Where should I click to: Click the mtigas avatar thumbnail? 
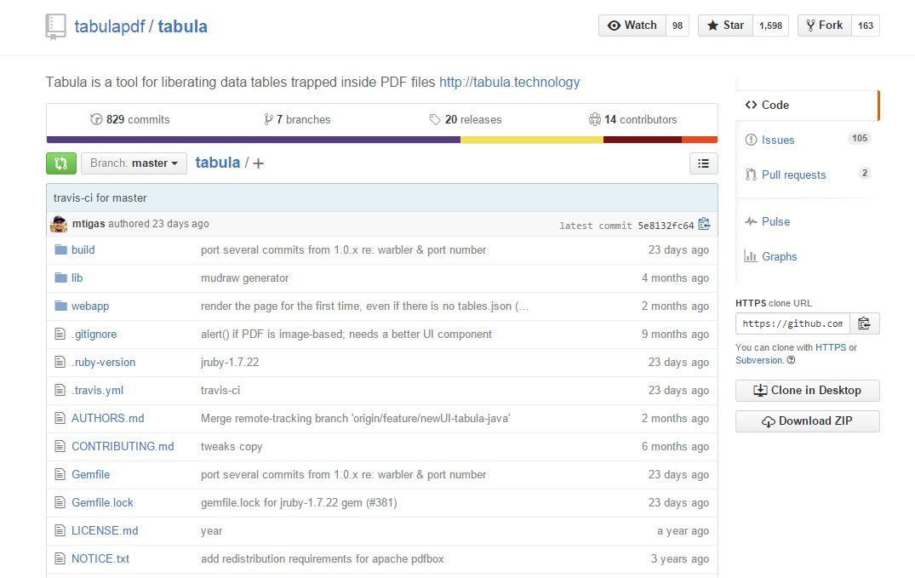59,224
